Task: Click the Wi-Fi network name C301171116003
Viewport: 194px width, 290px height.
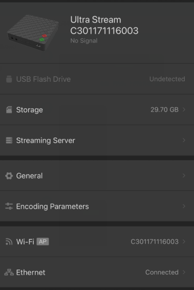Action: point(155,241)
